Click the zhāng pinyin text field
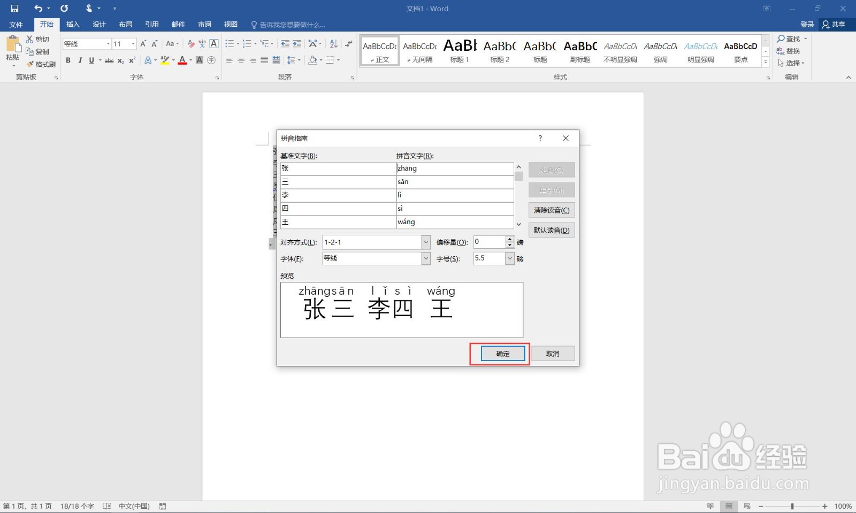The image size is (856, 513). pyautogui.click(x=455, y=169)
